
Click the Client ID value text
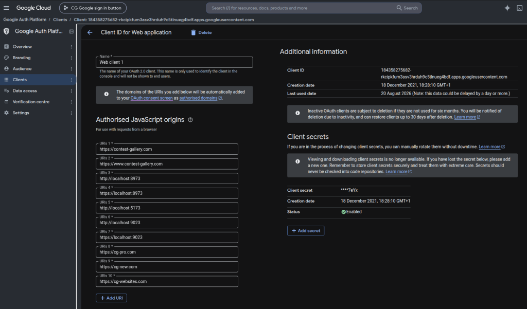click(444, 74)
